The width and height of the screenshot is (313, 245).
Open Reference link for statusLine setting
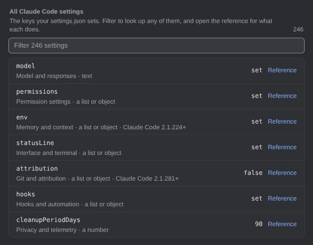point(282,147)
